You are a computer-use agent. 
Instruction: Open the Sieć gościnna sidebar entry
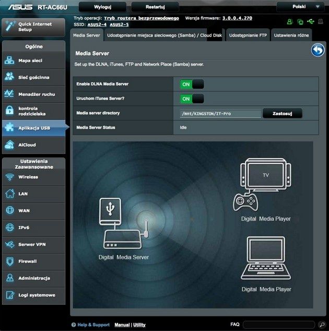tap(34, 77)
